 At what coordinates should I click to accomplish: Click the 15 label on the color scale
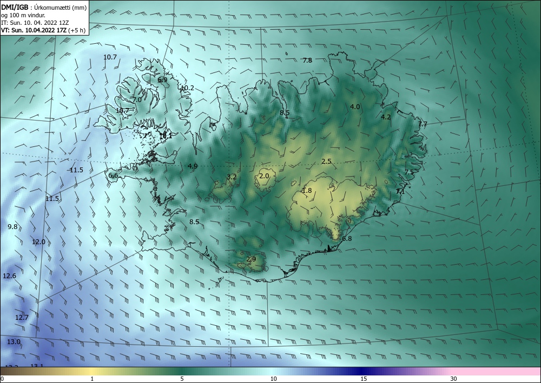pyautogui.click(x=364, y=379)
